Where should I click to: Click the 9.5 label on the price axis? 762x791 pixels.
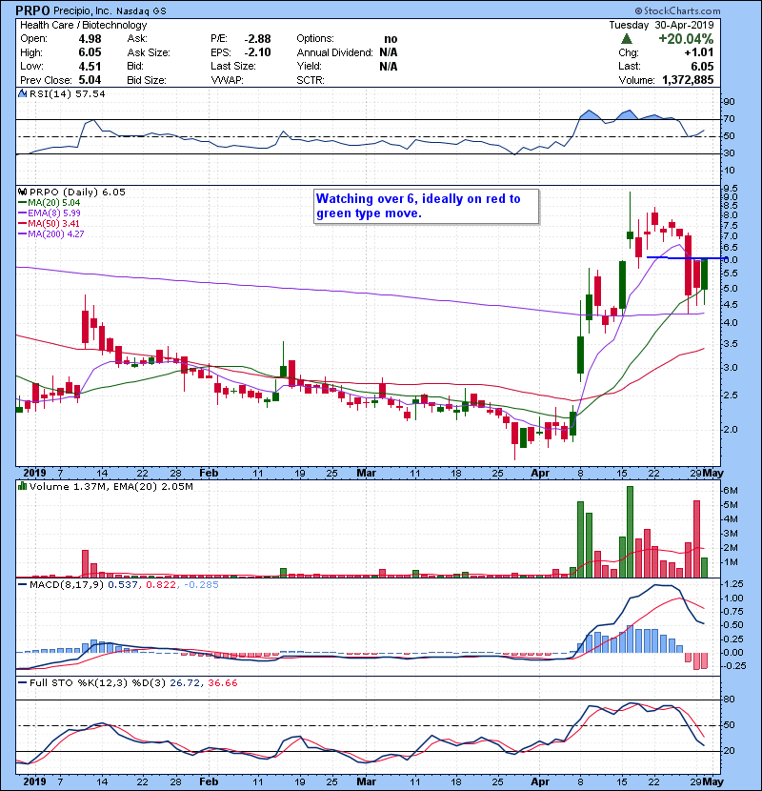coord(732,190)
